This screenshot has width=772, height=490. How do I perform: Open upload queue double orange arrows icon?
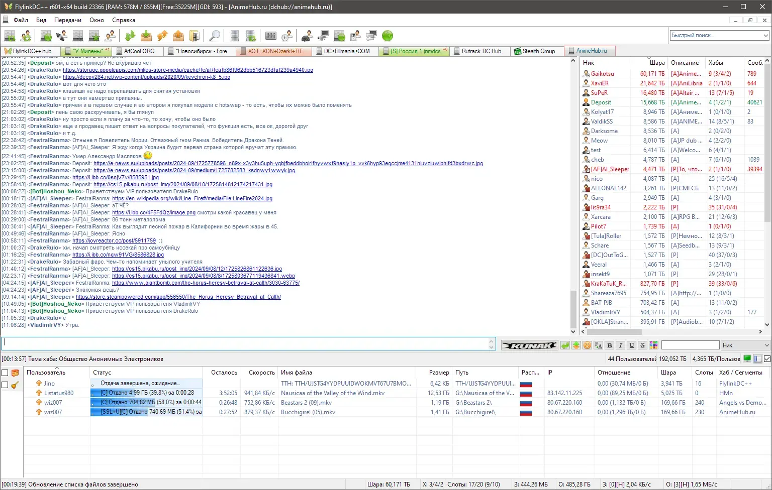pyautogui.click(x=162, y=36)
